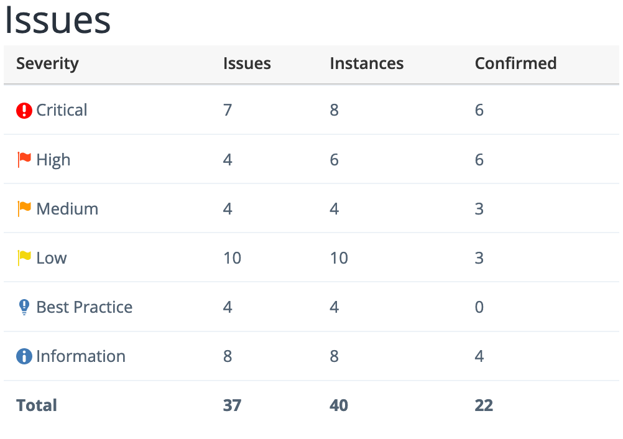Viewport: 623px width, 439px height.
Task: Click the Best Practice lightbulb icon
Action: (x=24, y=307)
